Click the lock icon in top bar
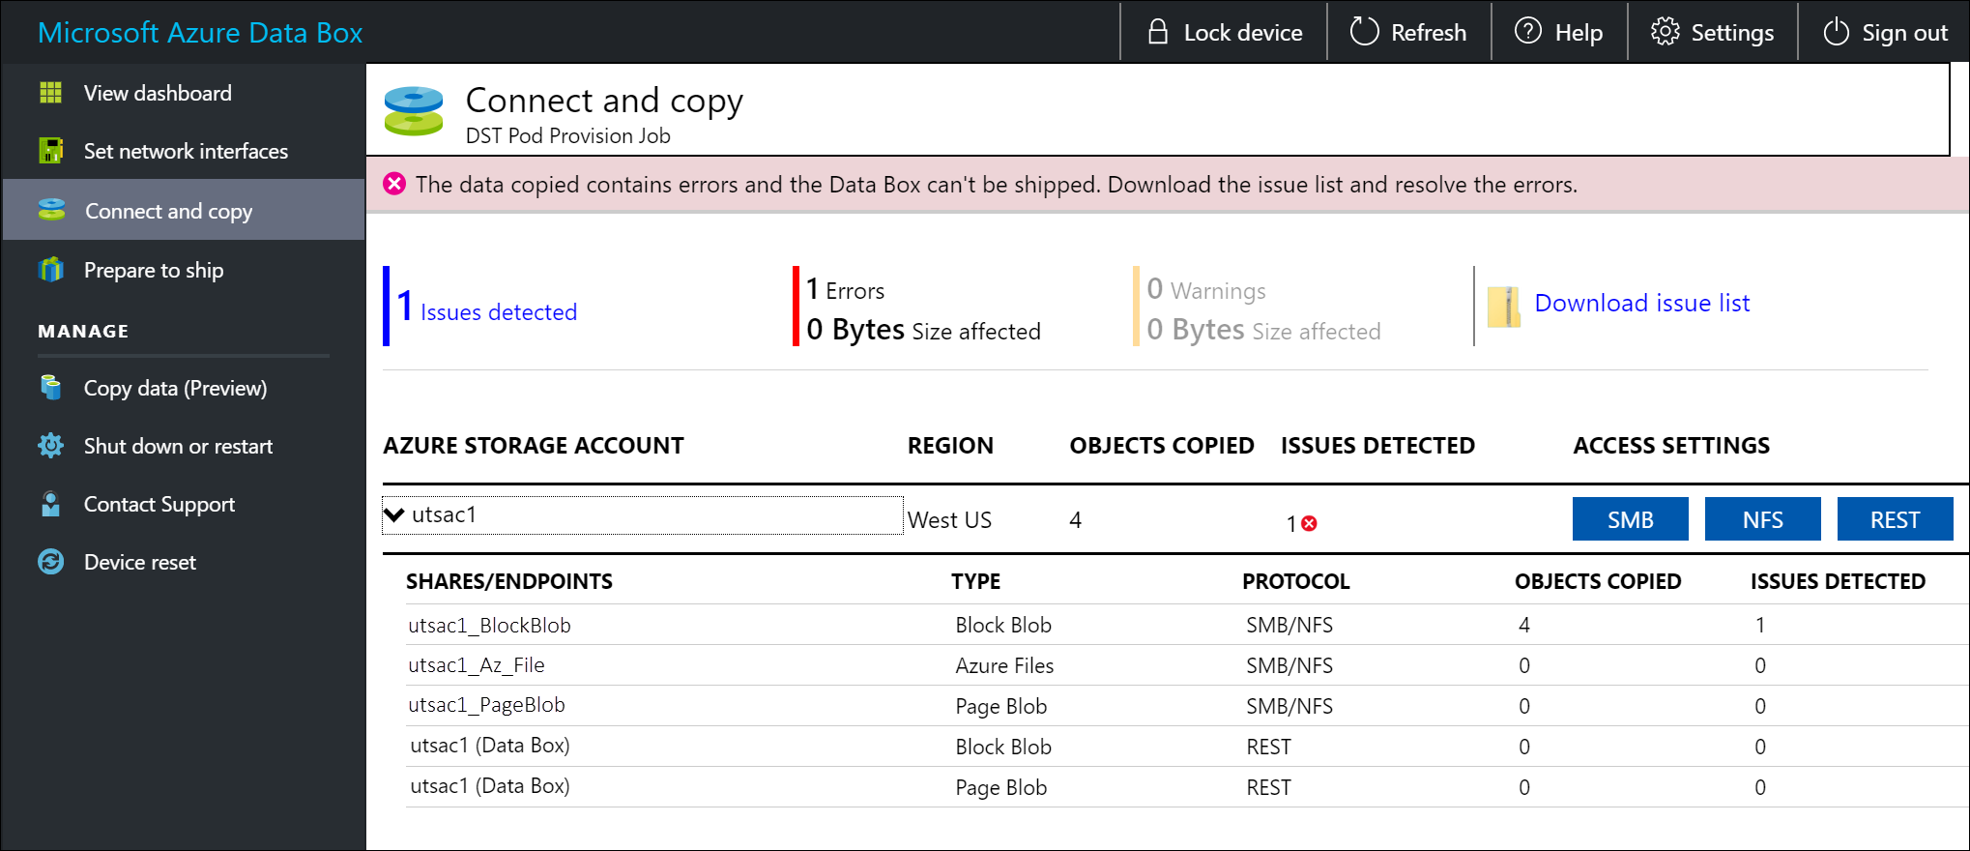This screenshot has width=1970, height=851. tap(1157, 32)
